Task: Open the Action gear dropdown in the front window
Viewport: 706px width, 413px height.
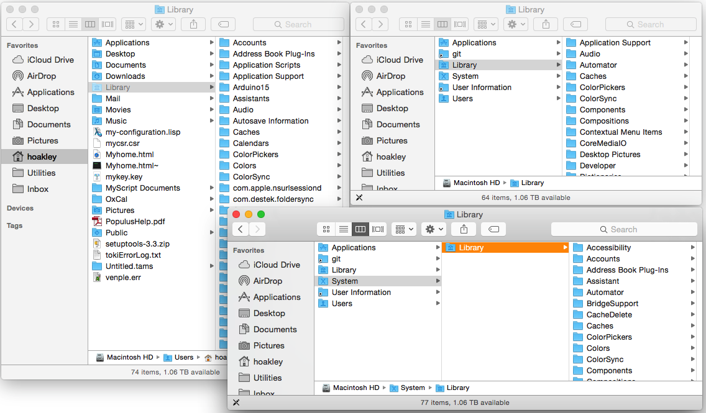Action: (x=433, y=229)
